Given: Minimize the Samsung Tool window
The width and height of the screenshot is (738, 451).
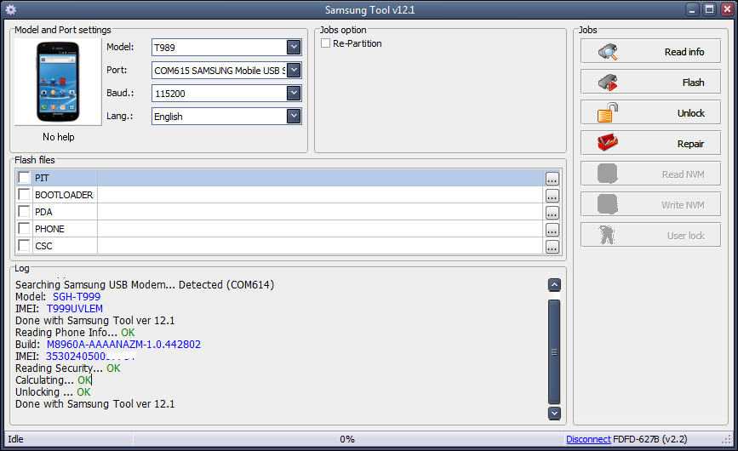Looking at the screenshot, I should click(x=692, y=9).
